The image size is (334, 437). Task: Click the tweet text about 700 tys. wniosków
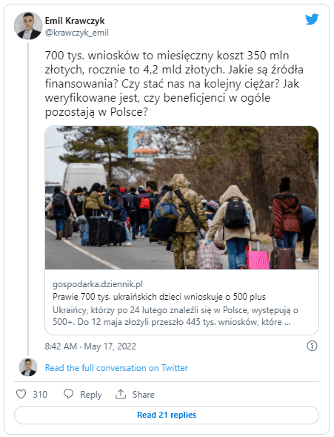click(x=174, y=84)
